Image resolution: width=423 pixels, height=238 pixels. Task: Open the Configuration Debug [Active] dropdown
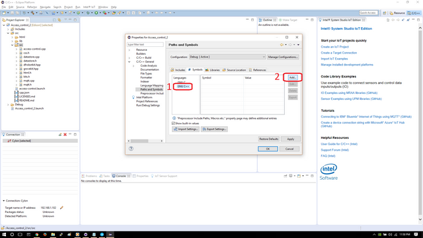(227, 57)
